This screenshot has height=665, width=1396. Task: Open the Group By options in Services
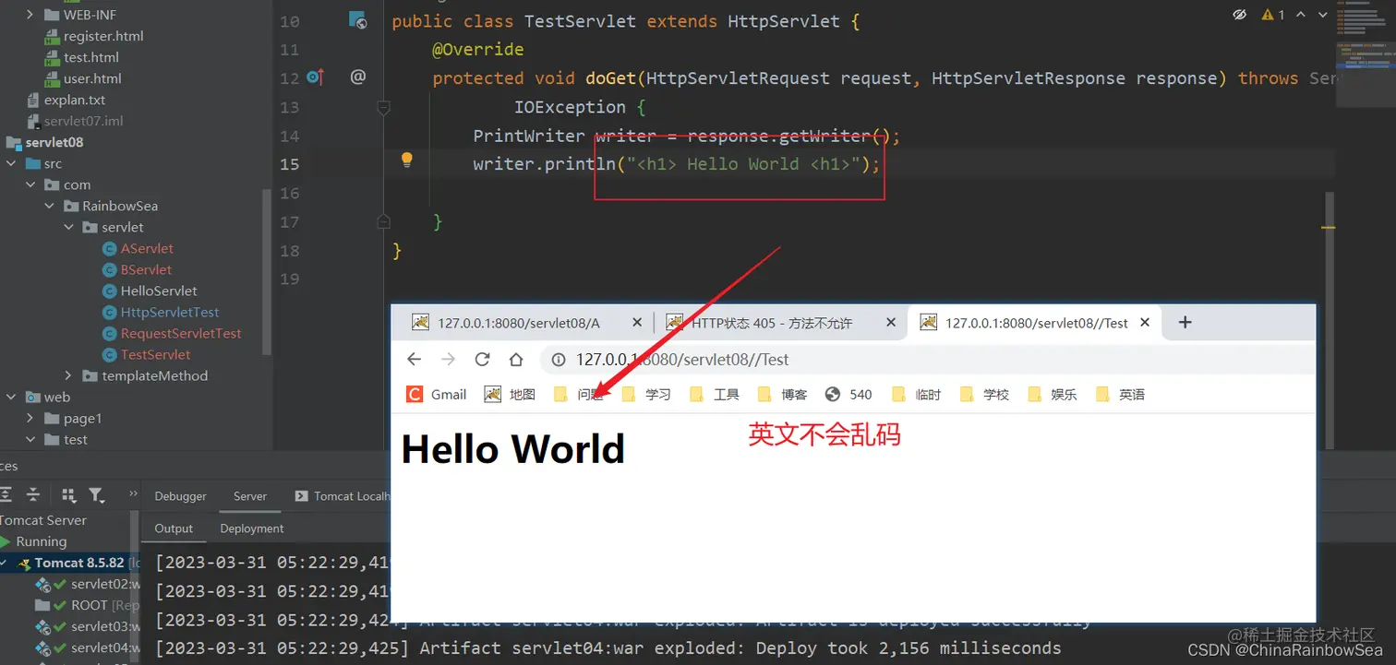(67, 494)
